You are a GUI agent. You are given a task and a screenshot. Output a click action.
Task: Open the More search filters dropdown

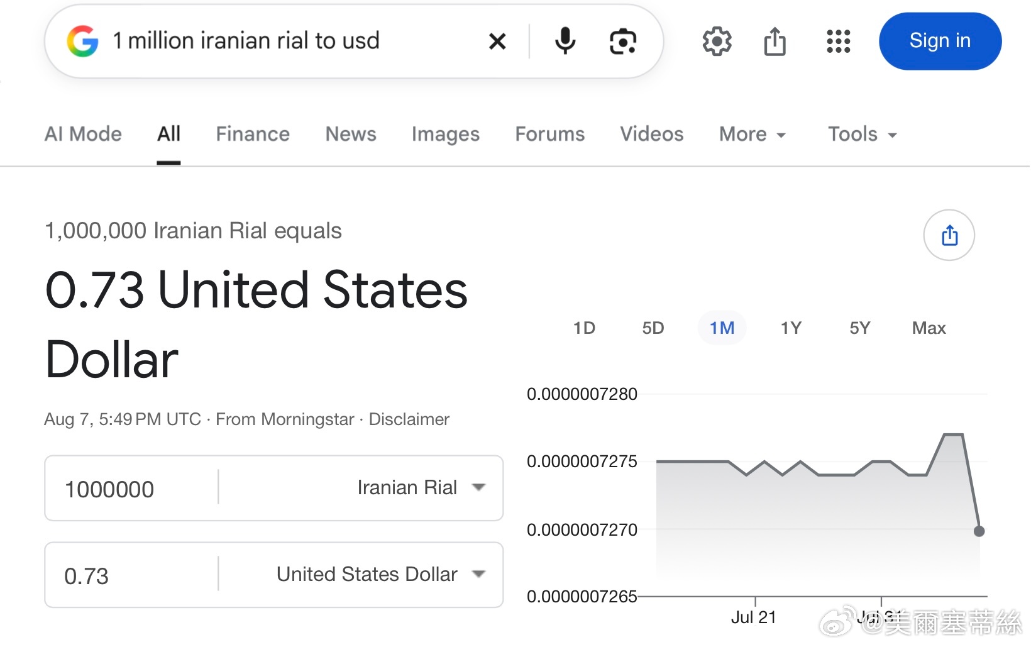(x=753, y=134)
